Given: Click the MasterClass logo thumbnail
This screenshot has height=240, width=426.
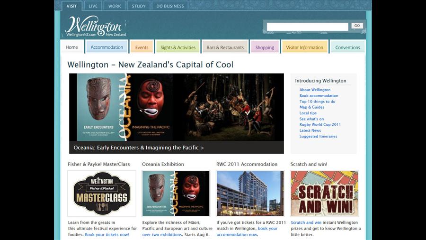Looking at the screenshot, I should click(102, 194).
